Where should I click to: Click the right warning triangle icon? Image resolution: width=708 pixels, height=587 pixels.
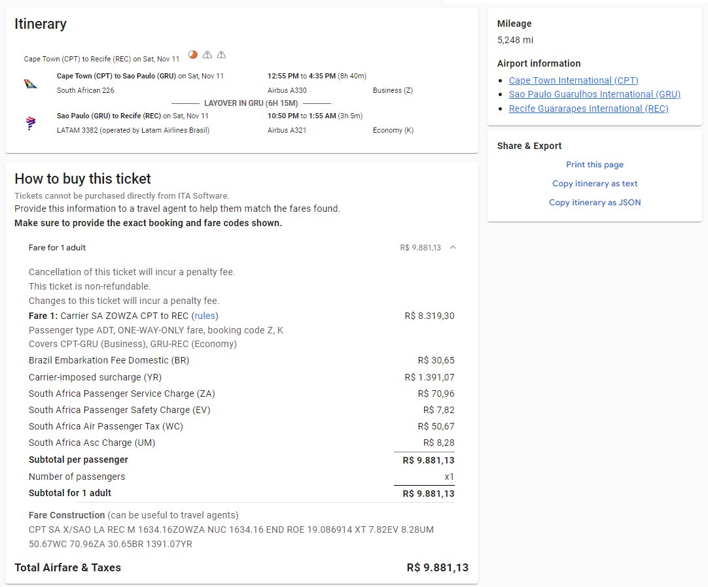221,55
